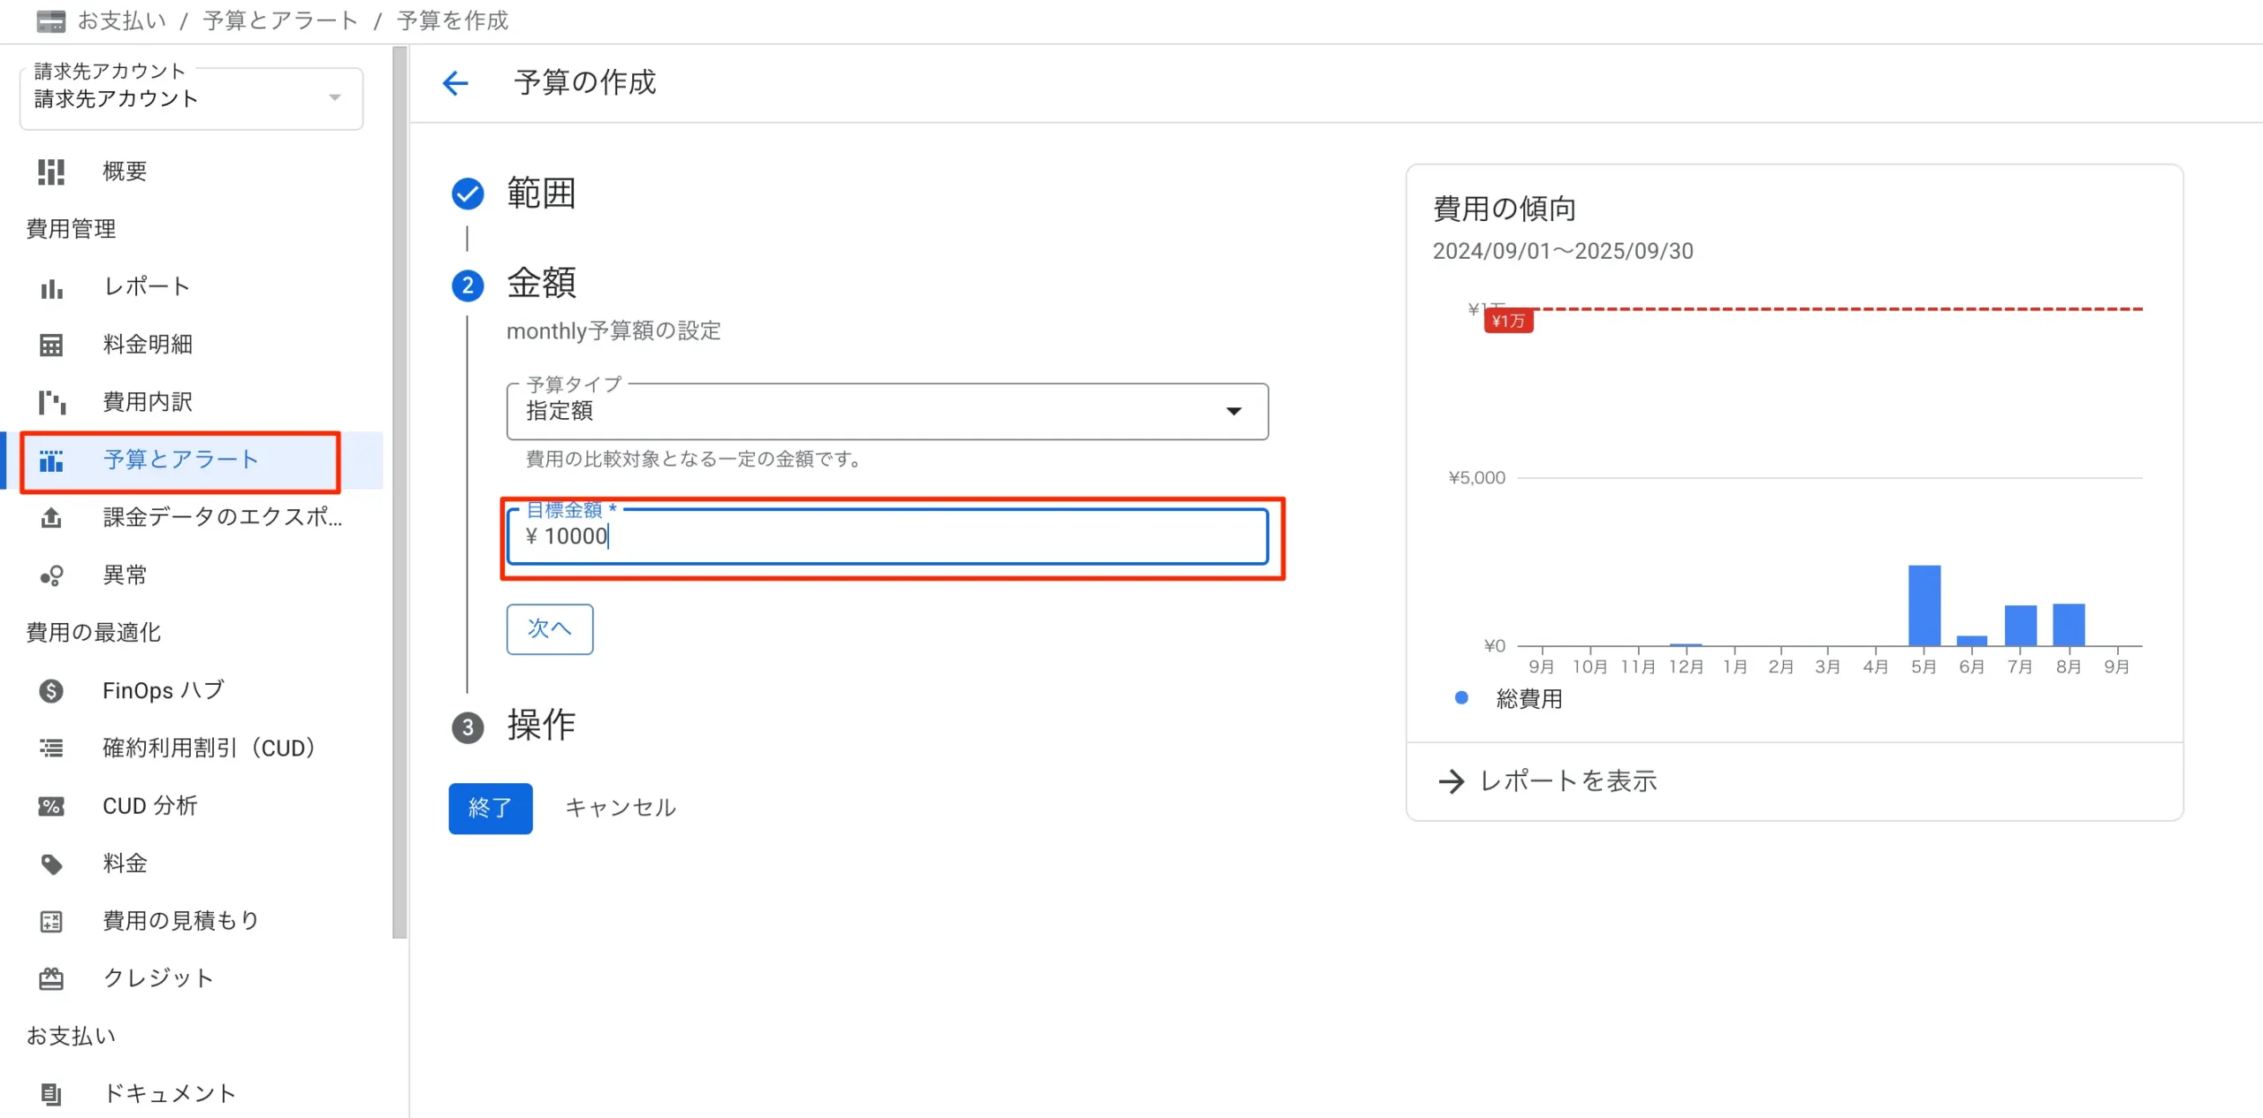This screenshot has height=1118, width=2263.
Task: Click the CUD 分析 percent icon
Action: click(x=51, y=806)
